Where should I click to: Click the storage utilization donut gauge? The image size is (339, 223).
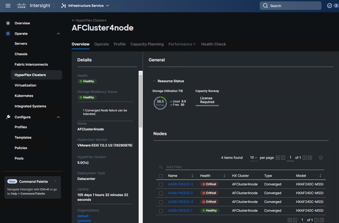click(x=160, y=103)
